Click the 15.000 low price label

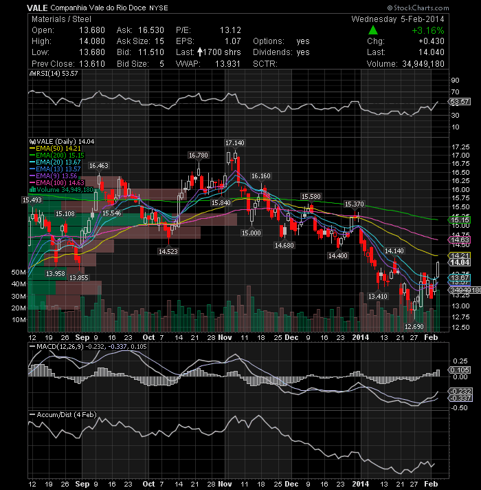click(251, 233)
